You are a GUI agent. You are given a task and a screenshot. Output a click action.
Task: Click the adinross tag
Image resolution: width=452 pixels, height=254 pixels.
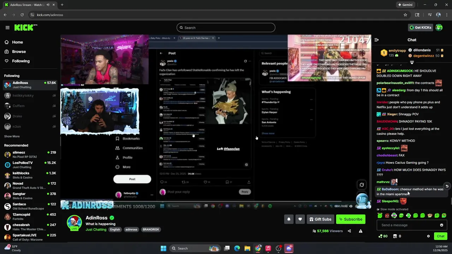131,230
